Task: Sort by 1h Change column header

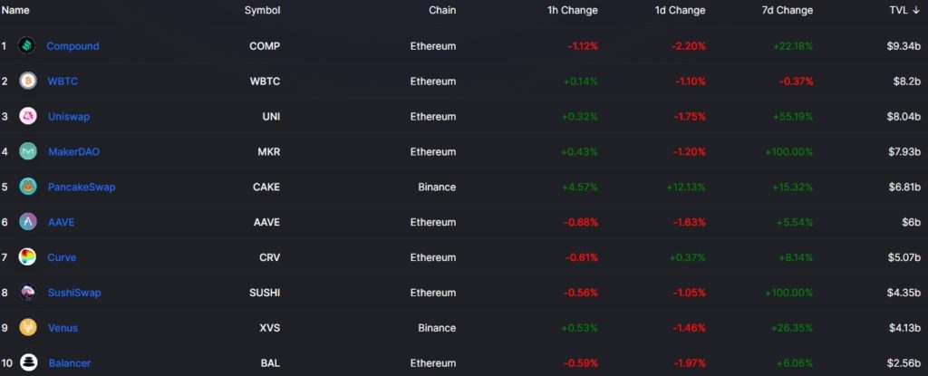Action: pos(573,10)
